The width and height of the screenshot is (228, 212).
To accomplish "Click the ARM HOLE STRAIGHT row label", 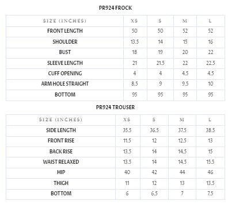I will pyautogui.click(x=65, y=84).
